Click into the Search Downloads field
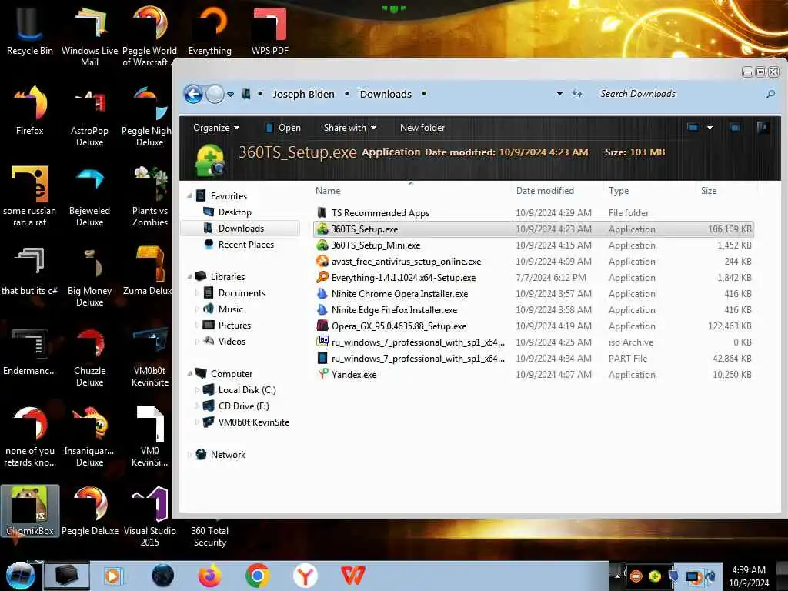 point(679,94)
